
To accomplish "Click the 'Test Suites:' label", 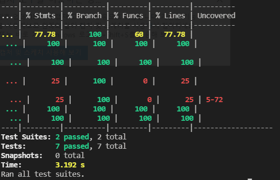I will tap(26, 137).
